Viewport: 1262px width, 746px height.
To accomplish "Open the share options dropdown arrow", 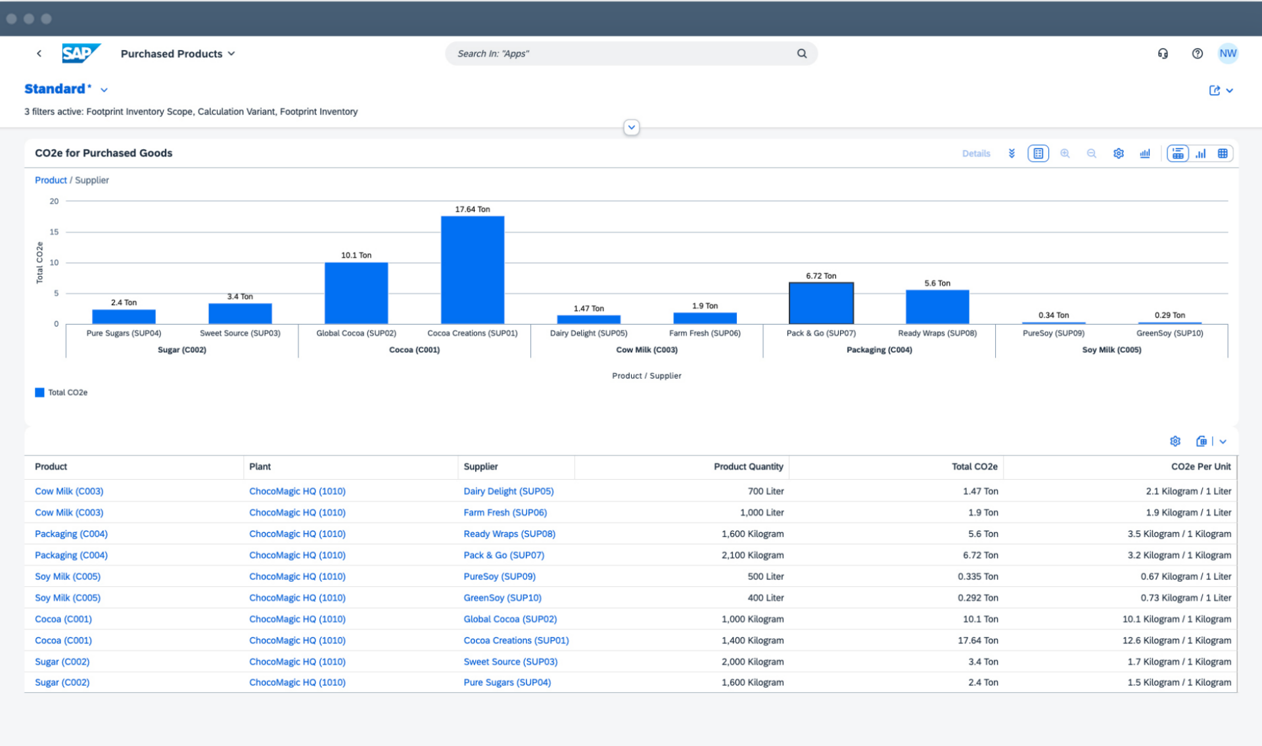I will [x=1230, y=90].
